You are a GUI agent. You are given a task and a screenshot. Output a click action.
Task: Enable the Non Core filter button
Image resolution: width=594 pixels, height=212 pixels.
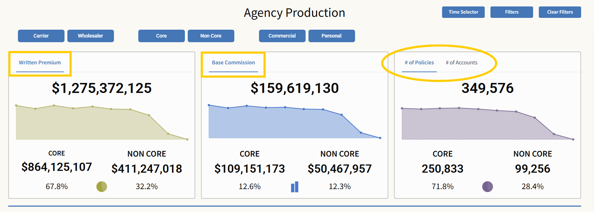pyautogui.click(x=211, y=36)
